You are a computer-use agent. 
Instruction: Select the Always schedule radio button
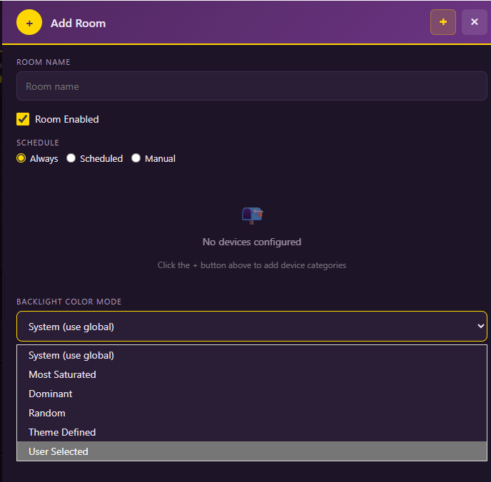coord(21,158)
